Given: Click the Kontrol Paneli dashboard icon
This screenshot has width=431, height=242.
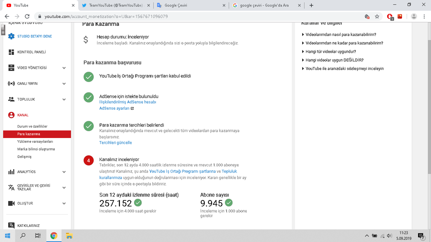Looking at the screenshot, I should 11,52.
